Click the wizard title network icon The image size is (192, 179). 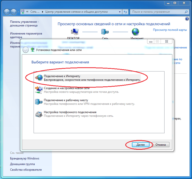[32, 50]
